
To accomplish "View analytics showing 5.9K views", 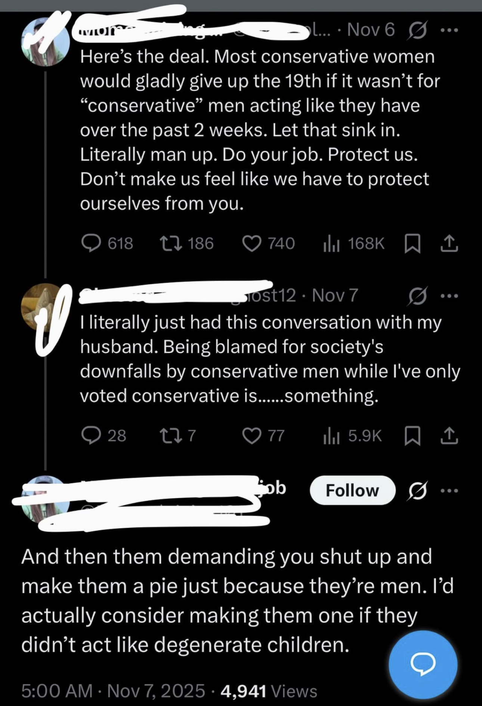I will [x=331, y=436].
